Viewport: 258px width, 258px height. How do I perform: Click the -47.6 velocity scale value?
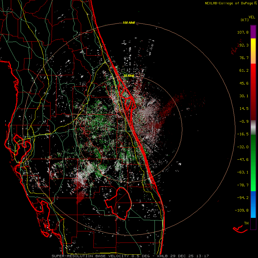click(243, 160)
